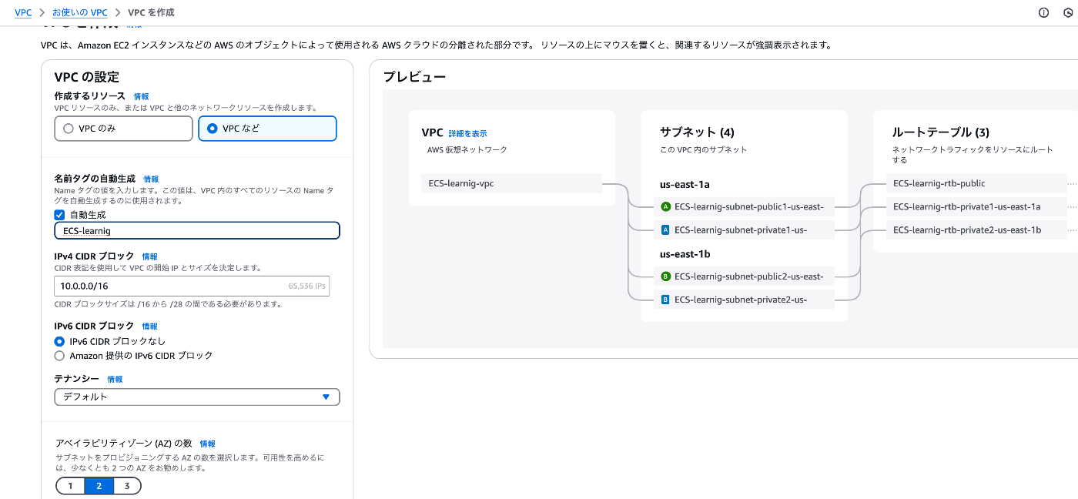Open the テナンシー dropdown
Image resolution: width=1078 pixels, height=499 pixels.
tap(197, 397)
